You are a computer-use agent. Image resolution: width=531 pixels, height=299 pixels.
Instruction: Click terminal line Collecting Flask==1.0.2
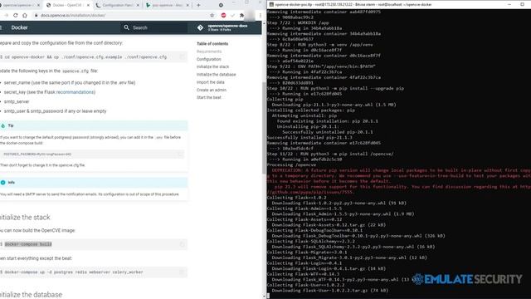click(x=297, y=198)
